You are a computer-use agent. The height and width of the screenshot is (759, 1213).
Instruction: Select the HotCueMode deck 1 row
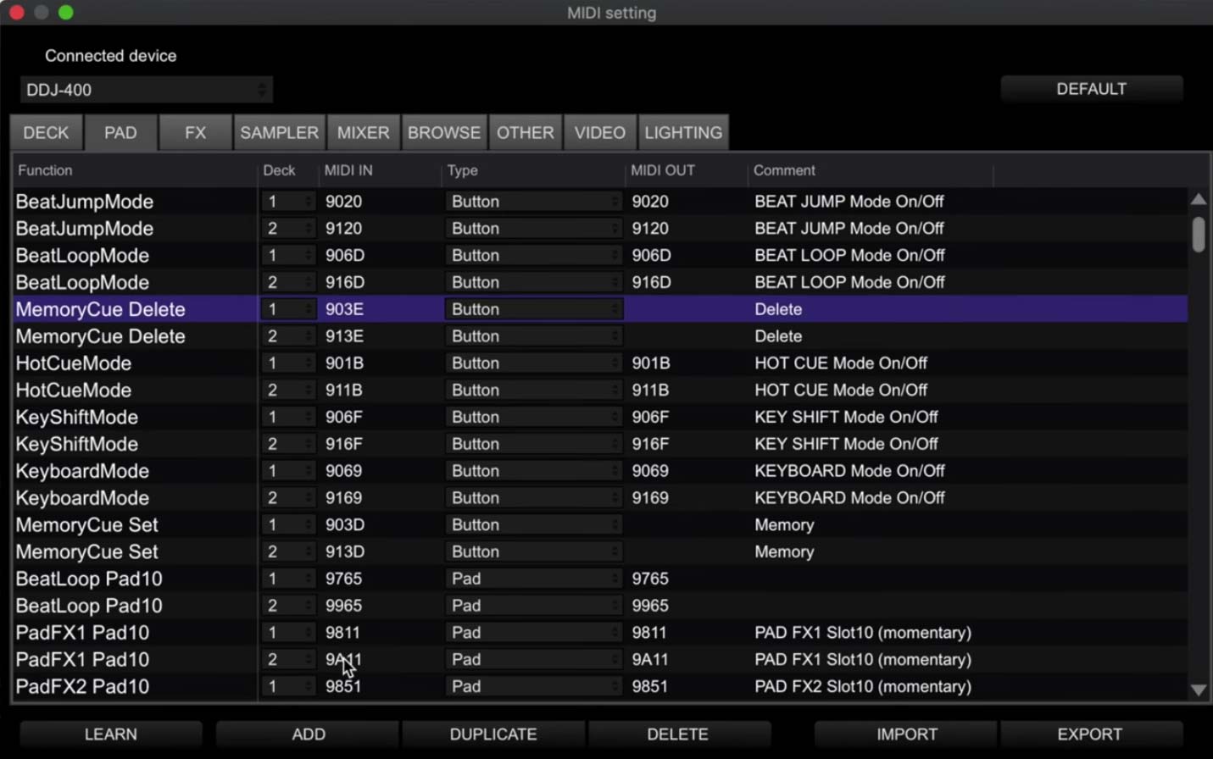click(x=74, y=363)
